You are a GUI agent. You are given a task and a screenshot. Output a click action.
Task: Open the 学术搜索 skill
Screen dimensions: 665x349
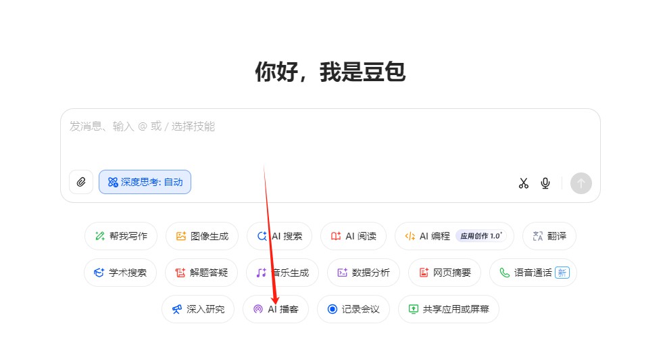point(120,273)
